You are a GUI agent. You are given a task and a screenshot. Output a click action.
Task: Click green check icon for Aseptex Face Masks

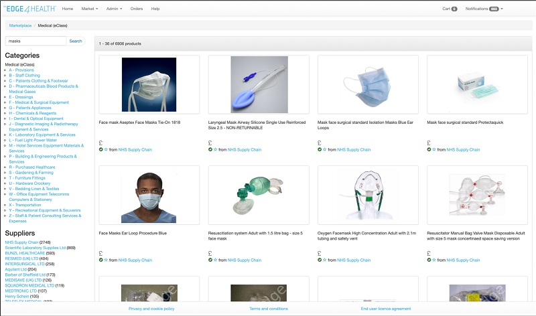(101, 149)
